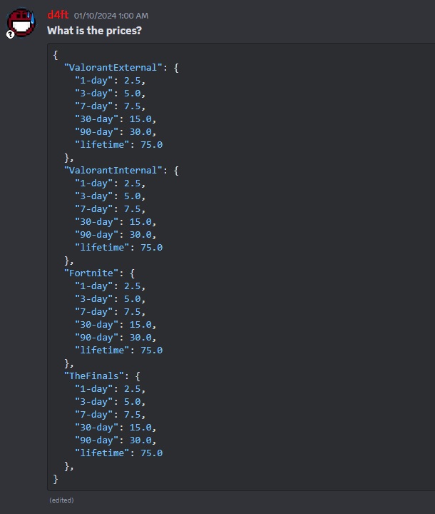The height and width of the screenshot is (514, 435).
Task: Click the final closing curly brace
Action: click(x=56, y=478)
